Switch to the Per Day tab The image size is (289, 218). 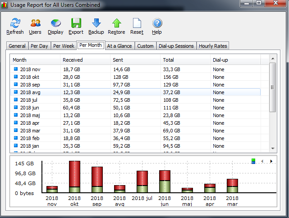(39, 46)
